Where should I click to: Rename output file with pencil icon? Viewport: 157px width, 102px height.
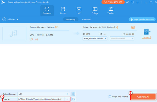(117, 27)
